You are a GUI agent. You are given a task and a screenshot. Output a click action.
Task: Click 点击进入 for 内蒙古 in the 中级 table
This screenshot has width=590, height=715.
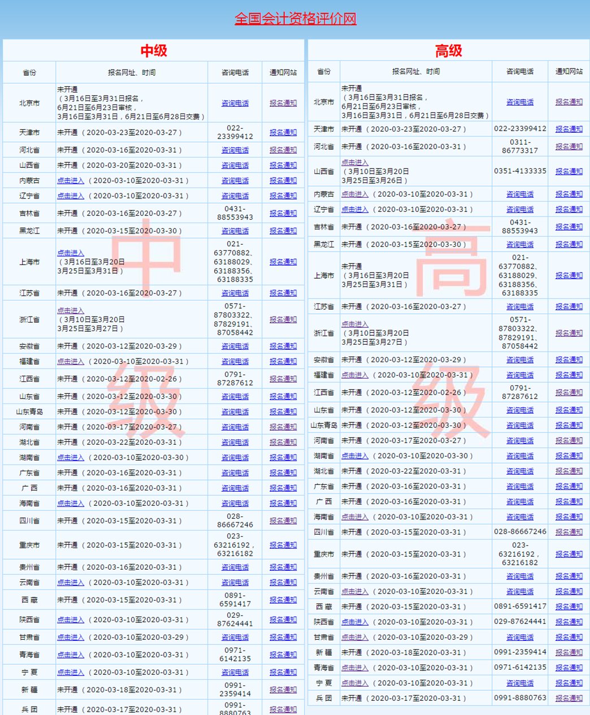(70, 180)
